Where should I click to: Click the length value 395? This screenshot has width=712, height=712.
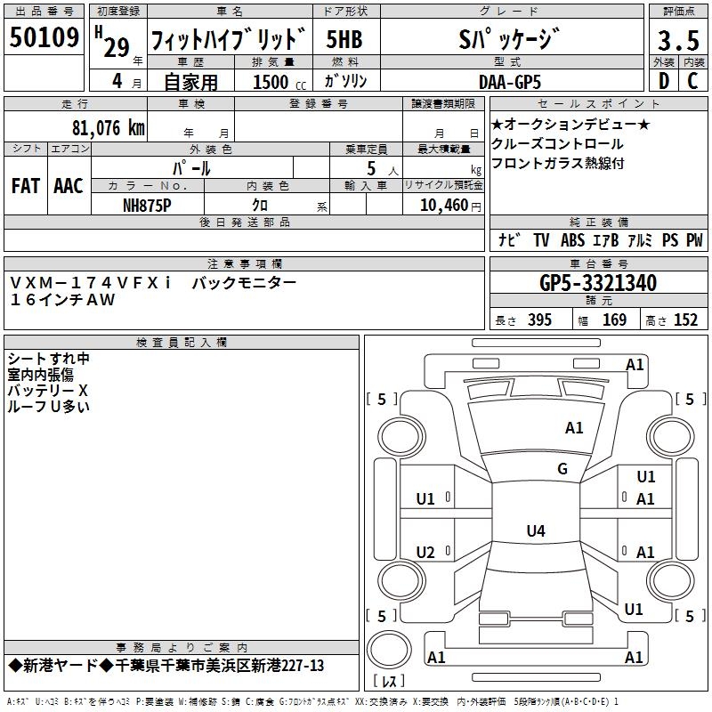[539, 320]
